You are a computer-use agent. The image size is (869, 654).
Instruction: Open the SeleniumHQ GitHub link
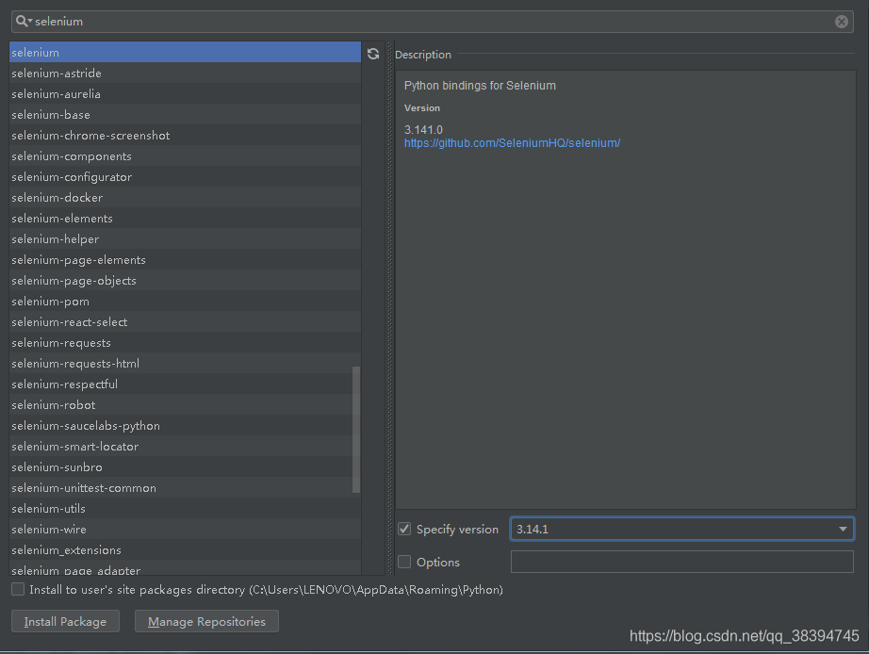512,143
